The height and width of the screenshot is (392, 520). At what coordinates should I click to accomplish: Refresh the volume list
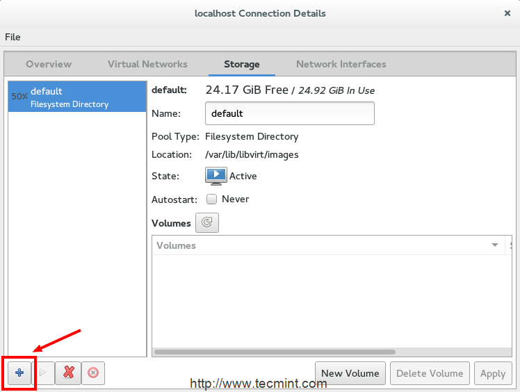click(207, 222)
